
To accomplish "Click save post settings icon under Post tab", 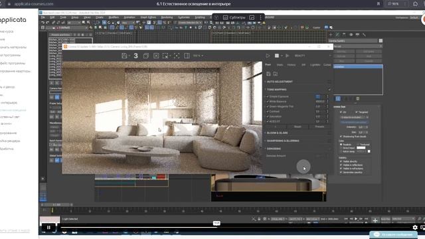I will 268,74.
